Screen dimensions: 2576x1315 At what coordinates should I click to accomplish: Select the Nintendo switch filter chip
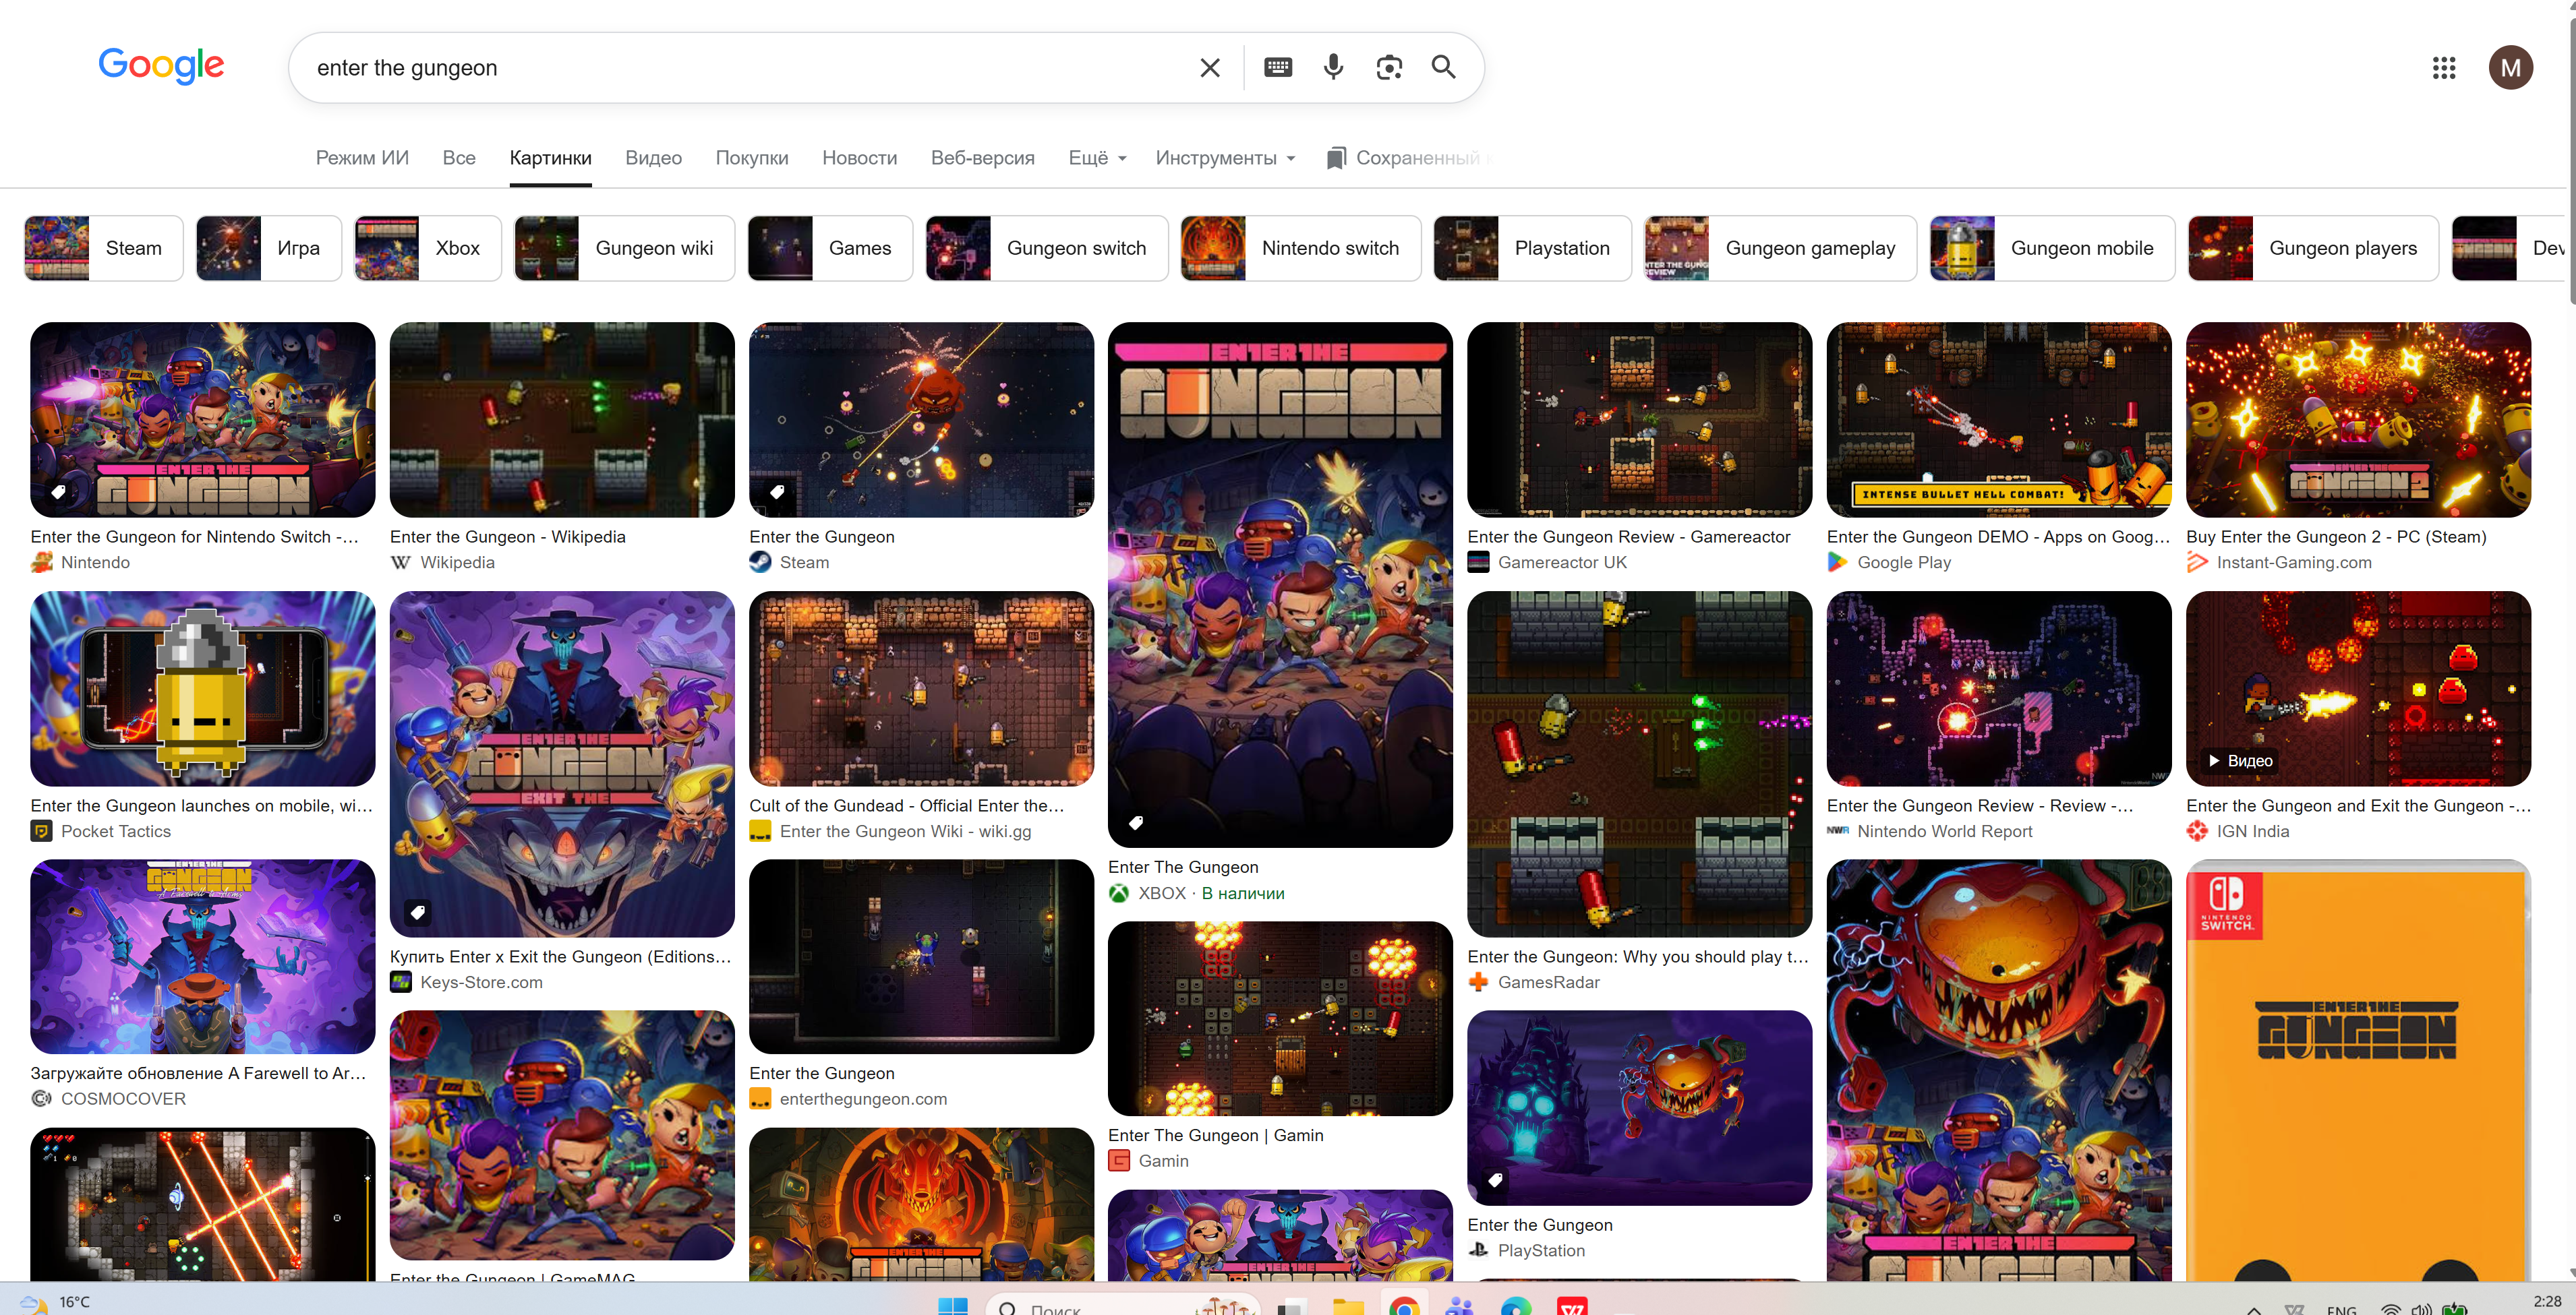tap(1300, 248)
